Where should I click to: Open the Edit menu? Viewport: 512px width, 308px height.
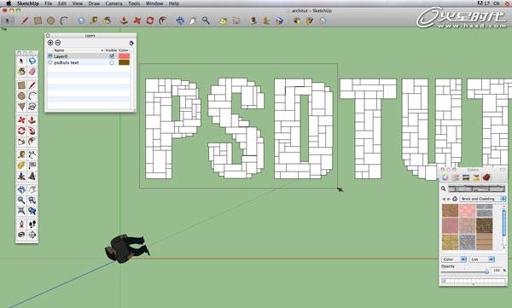click(62, 3)
